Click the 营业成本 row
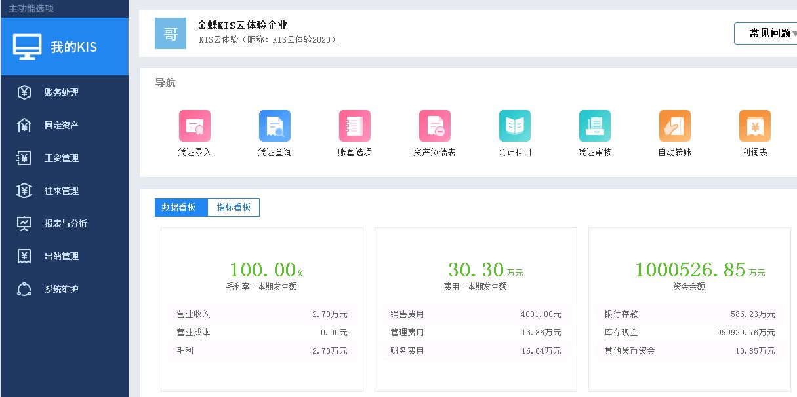This screenshot has height=397, width=797. 262,332
